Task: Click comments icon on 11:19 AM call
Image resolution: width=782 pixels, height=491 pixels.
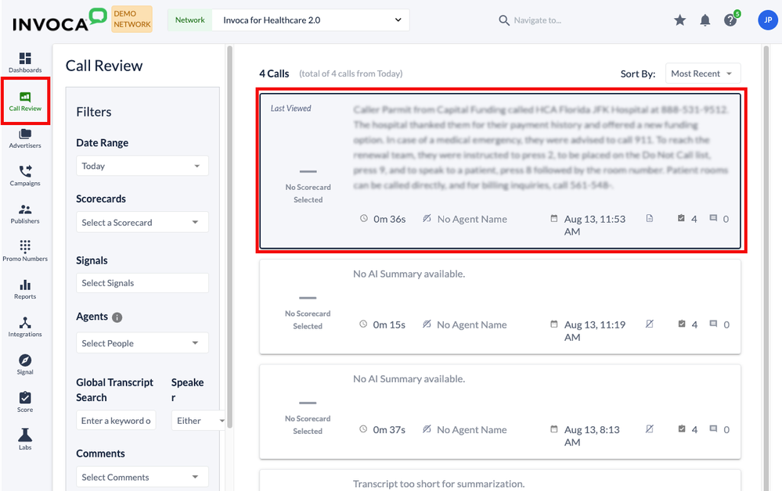Action: pyautogui.click(x=714, y=324)
